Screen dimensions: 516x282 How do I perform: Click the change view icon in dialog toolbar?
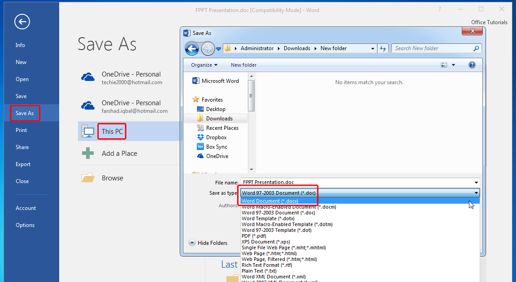point(444,65)
